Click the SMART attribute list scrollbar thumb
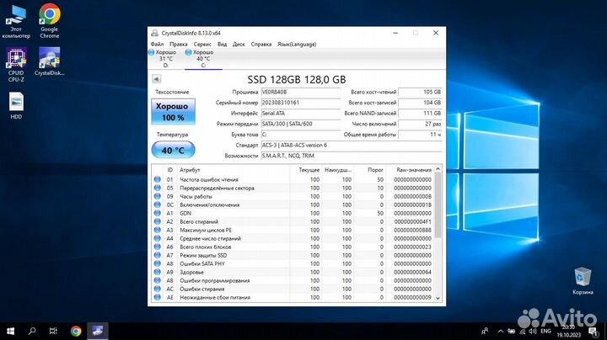 [x=438, y=205]
